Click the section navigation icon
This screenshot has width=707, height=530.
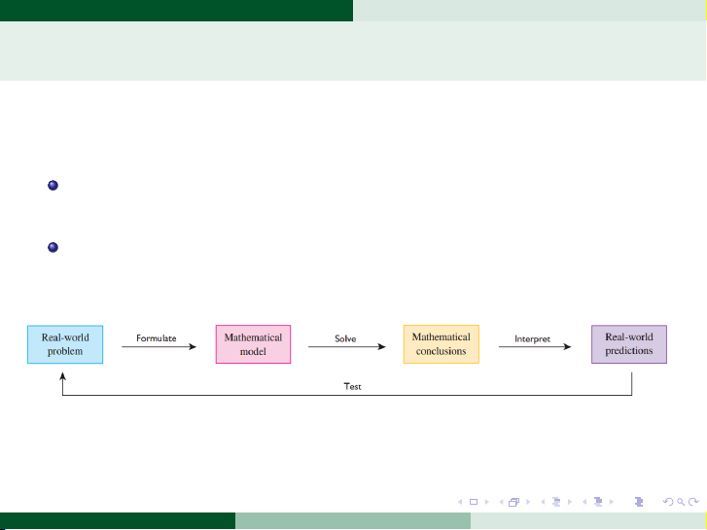pos(597,502)
